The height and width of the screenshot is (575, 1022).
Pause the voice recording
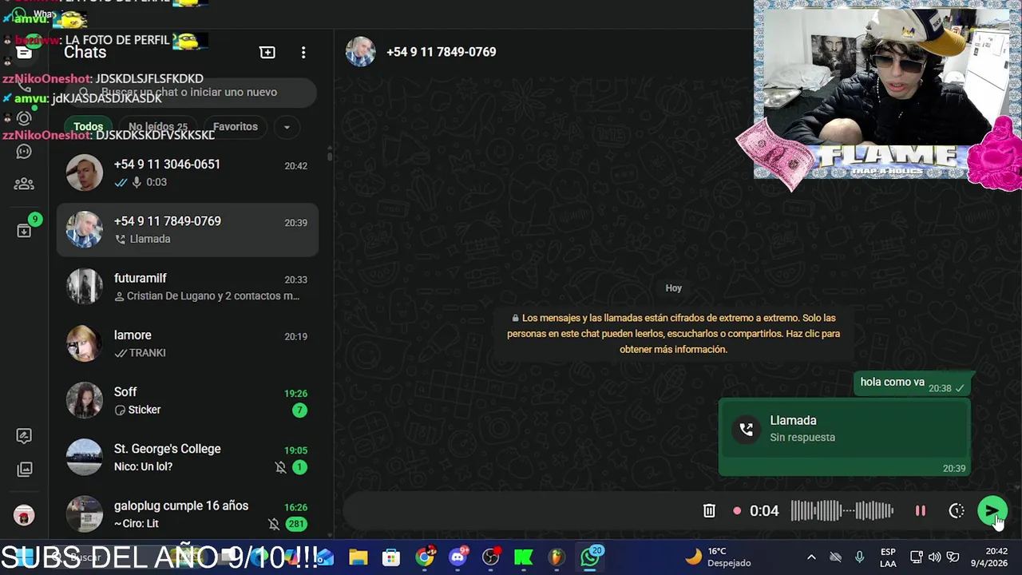click(x=920, y=511)
